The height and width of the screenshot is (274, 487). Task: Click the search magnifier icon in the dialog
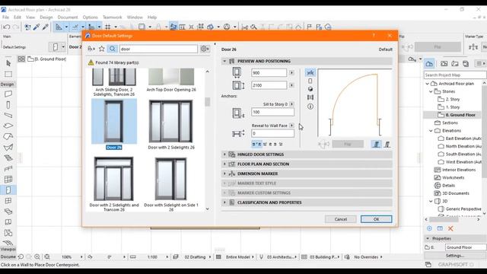point(112,49)
